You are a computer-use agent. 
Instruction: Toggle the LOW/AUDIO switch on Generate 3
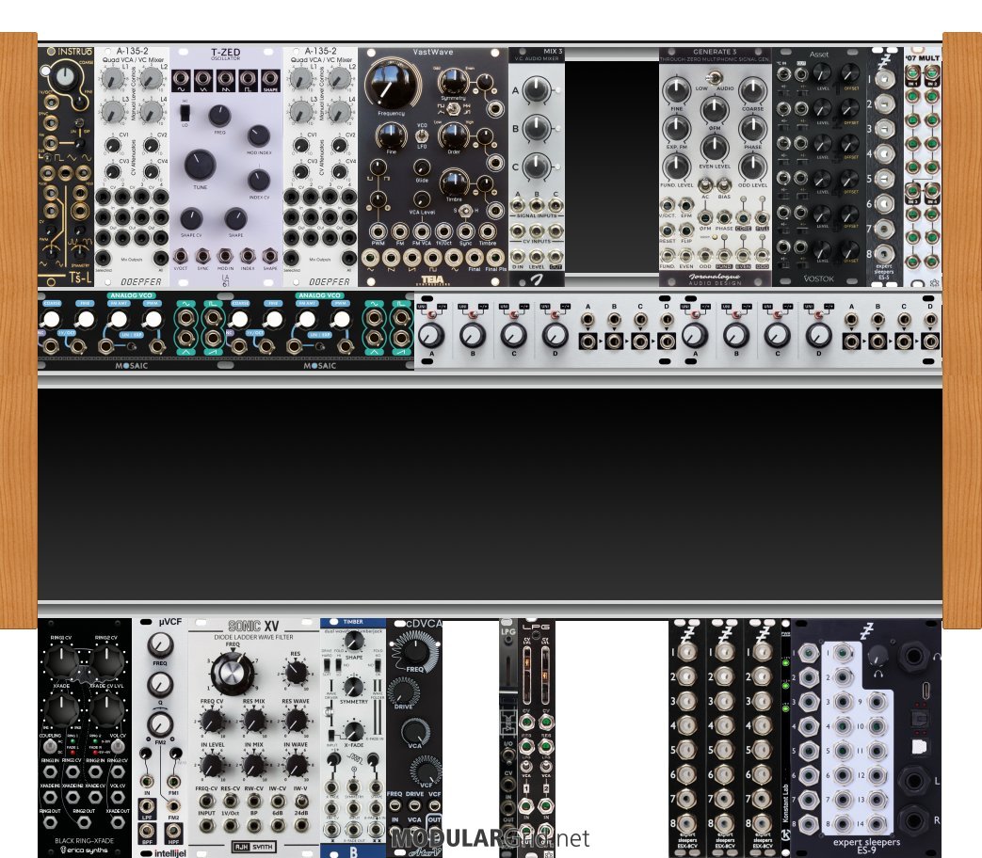(x=715, y=76)
